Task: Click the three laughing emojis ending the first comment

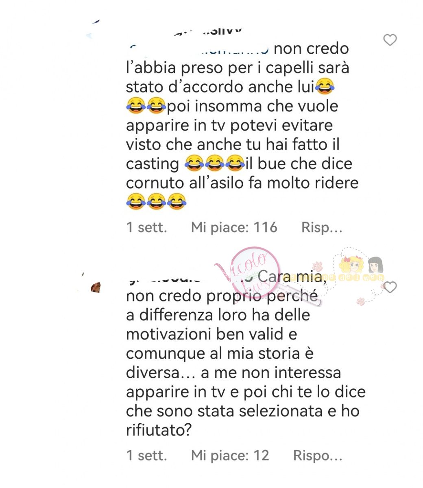Action: (x=156, y=201)
